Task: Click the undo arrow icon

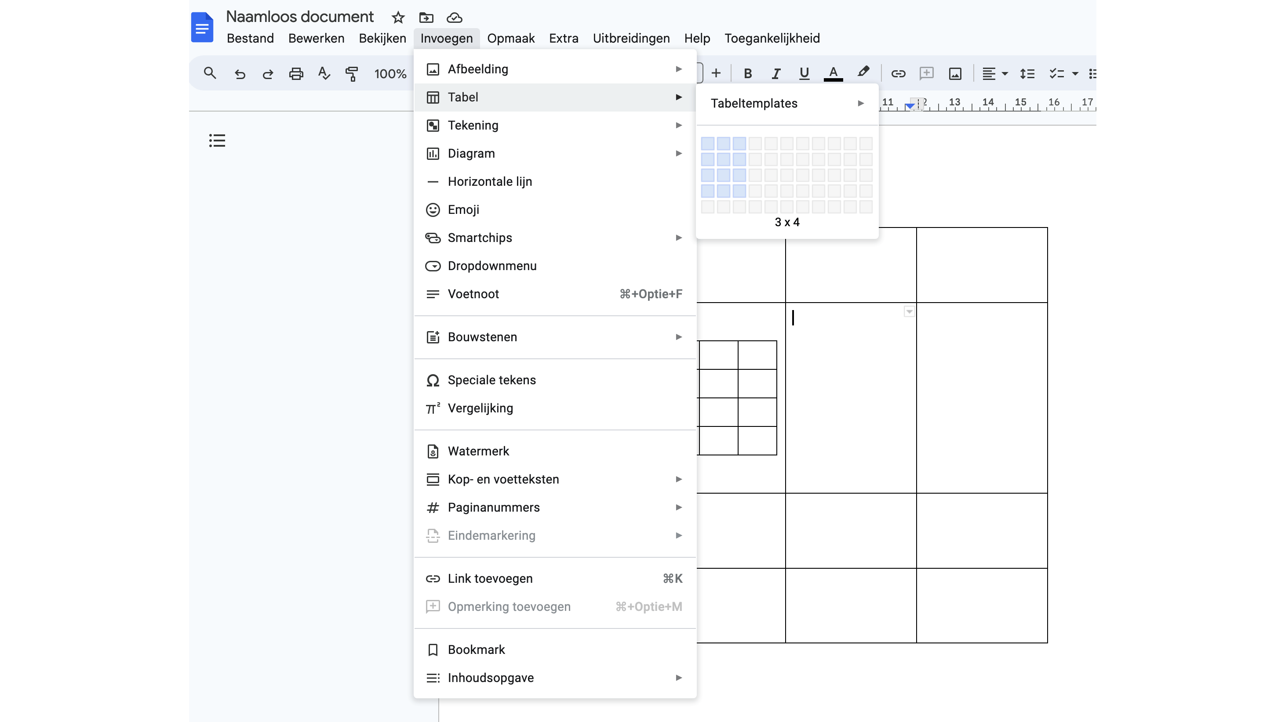Action: (x=240, y=74)
